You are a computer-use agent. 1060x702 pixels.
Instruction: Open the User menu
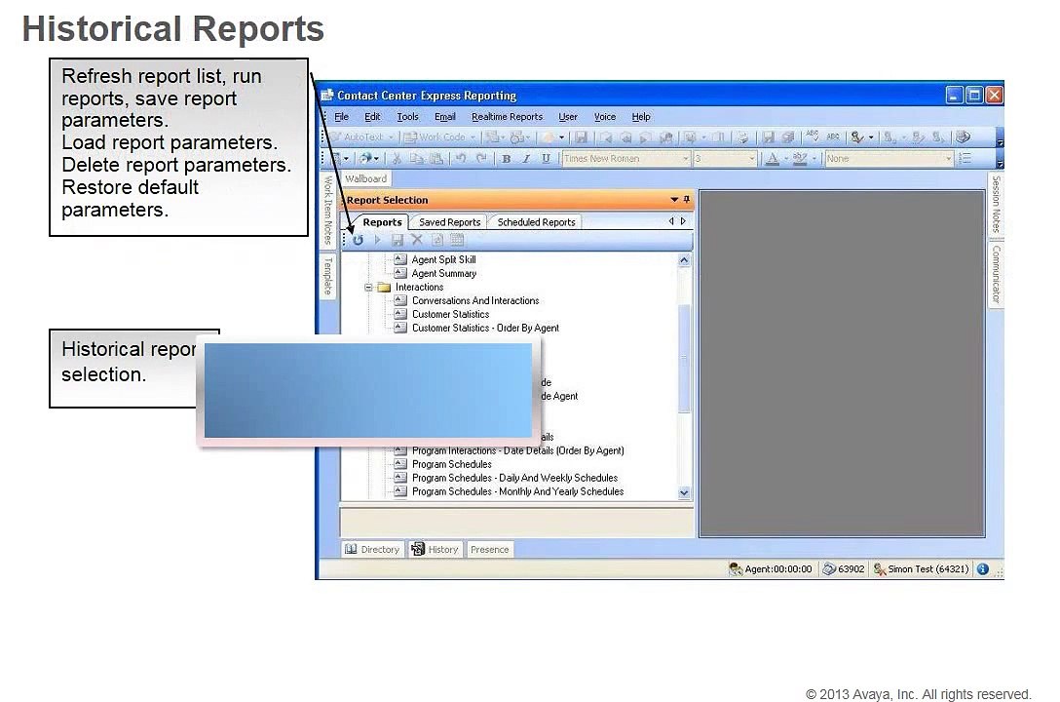click(568, 116)
